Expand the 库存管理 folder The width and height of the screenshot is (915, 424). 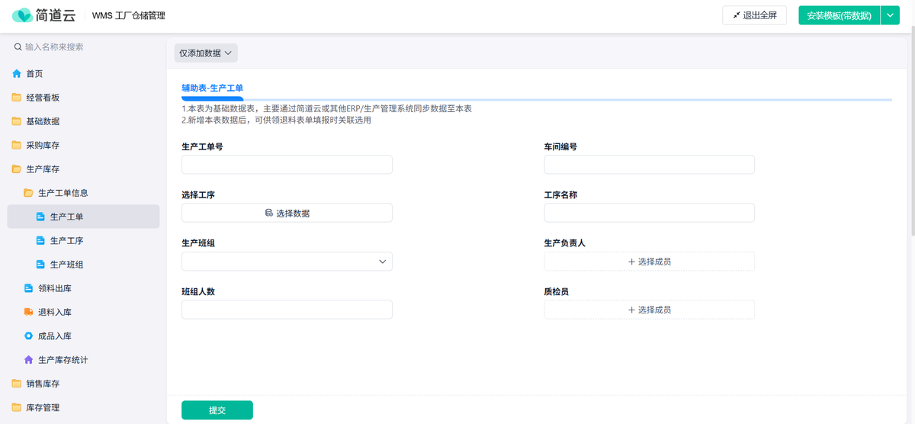pyautogui.click(x=83, y=407)
